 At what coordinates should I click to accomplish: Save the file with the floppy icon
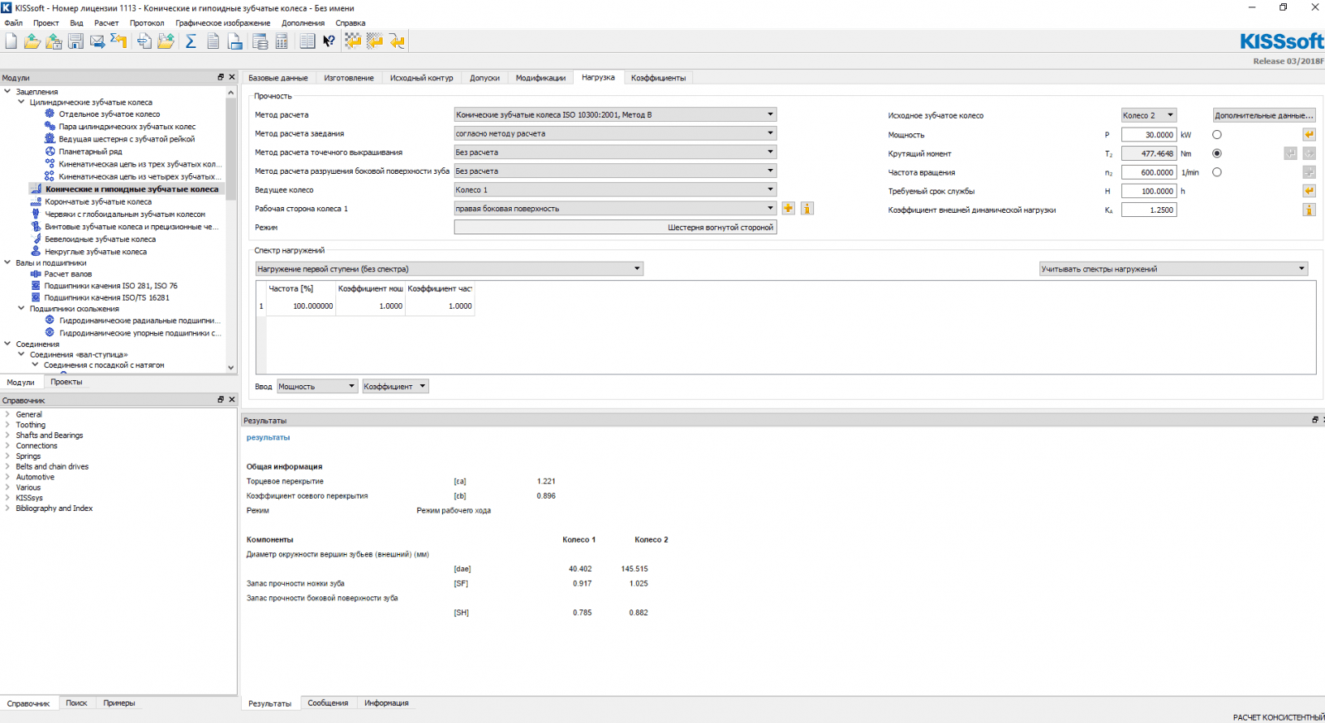pyautogui.click(x=75, y=41)
